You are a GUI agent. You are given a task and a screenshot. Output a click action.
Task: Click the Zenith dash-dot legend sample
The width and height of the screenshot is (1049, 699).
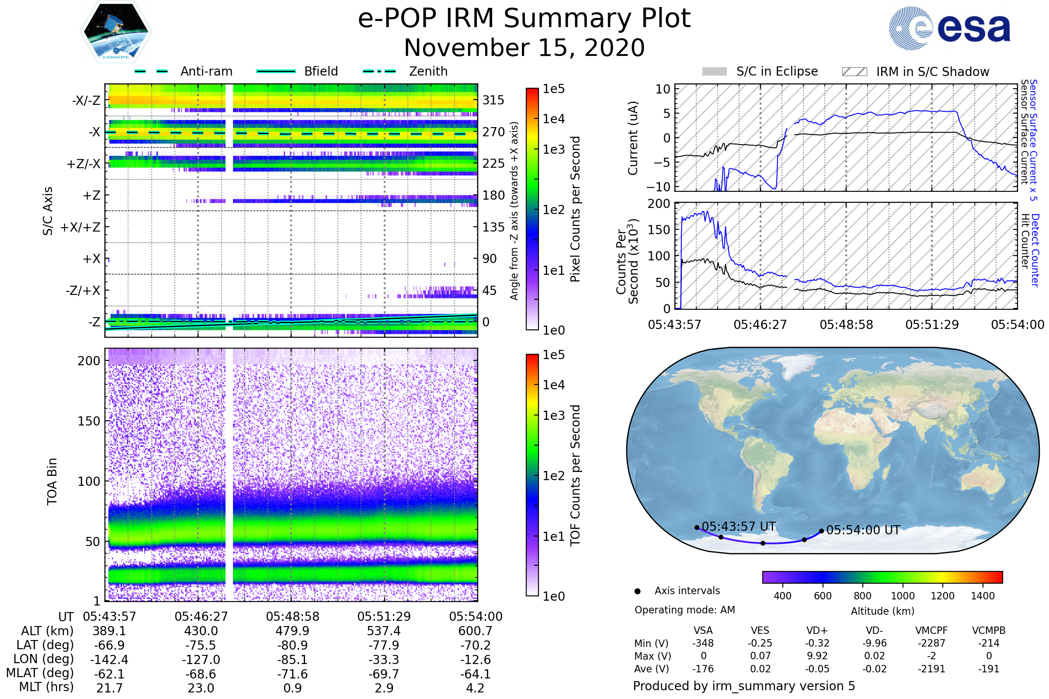click(x=379, y=71)
